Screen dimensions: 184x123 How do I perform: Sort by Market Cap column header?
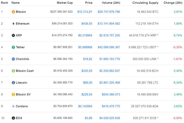(65, 3)
